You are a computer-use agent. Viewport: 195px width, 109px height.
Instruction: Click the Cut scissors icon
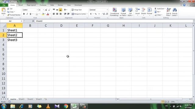8,9
